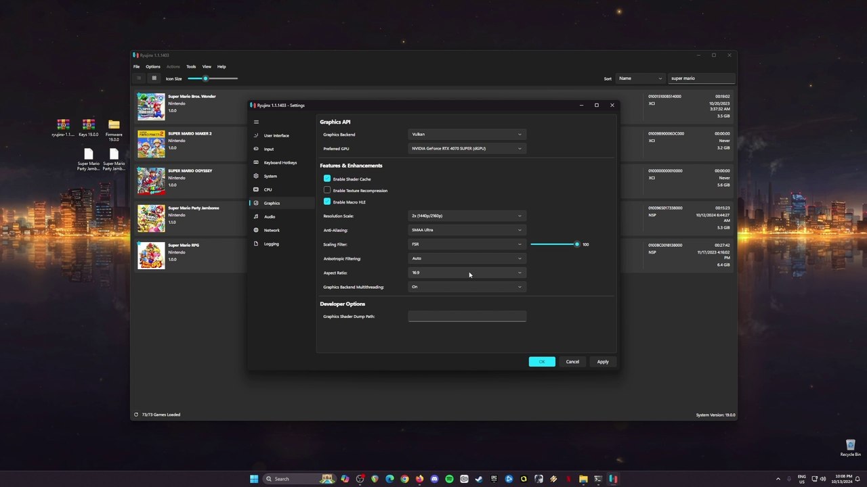
Task: Open Microsoft Edge from the taskbar
Action: click(x=389, y=479)
